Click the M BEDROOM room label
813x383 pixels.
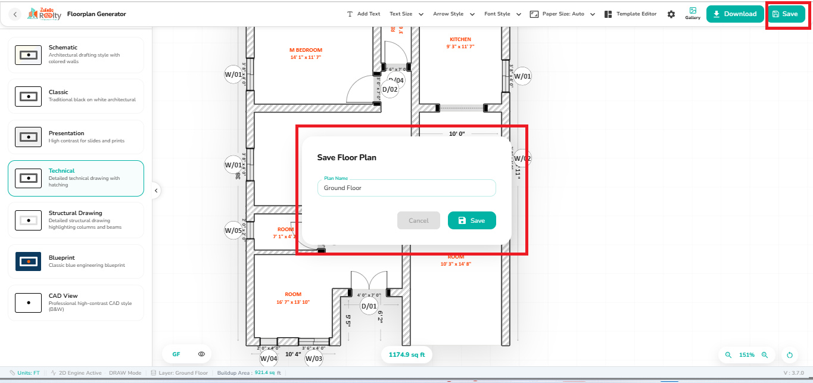pyautogui.click(x=306, y=54)
